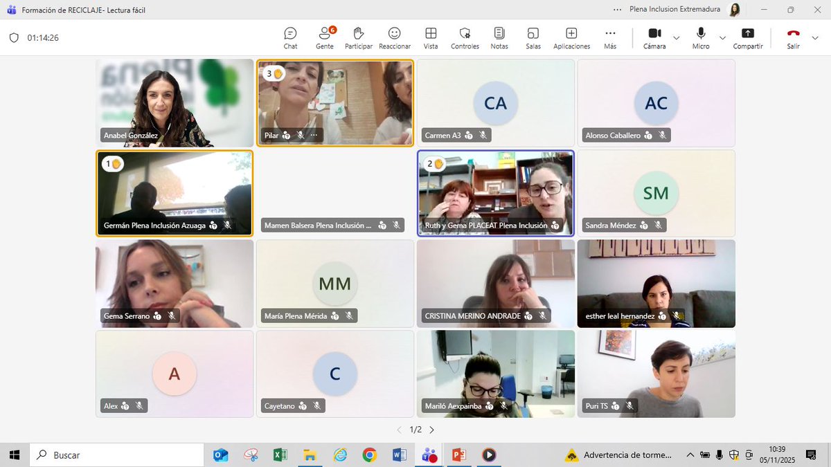Open Aplicaciones add-apps button
The width and height of the screenshot is (831, 467).
(571, 37)
